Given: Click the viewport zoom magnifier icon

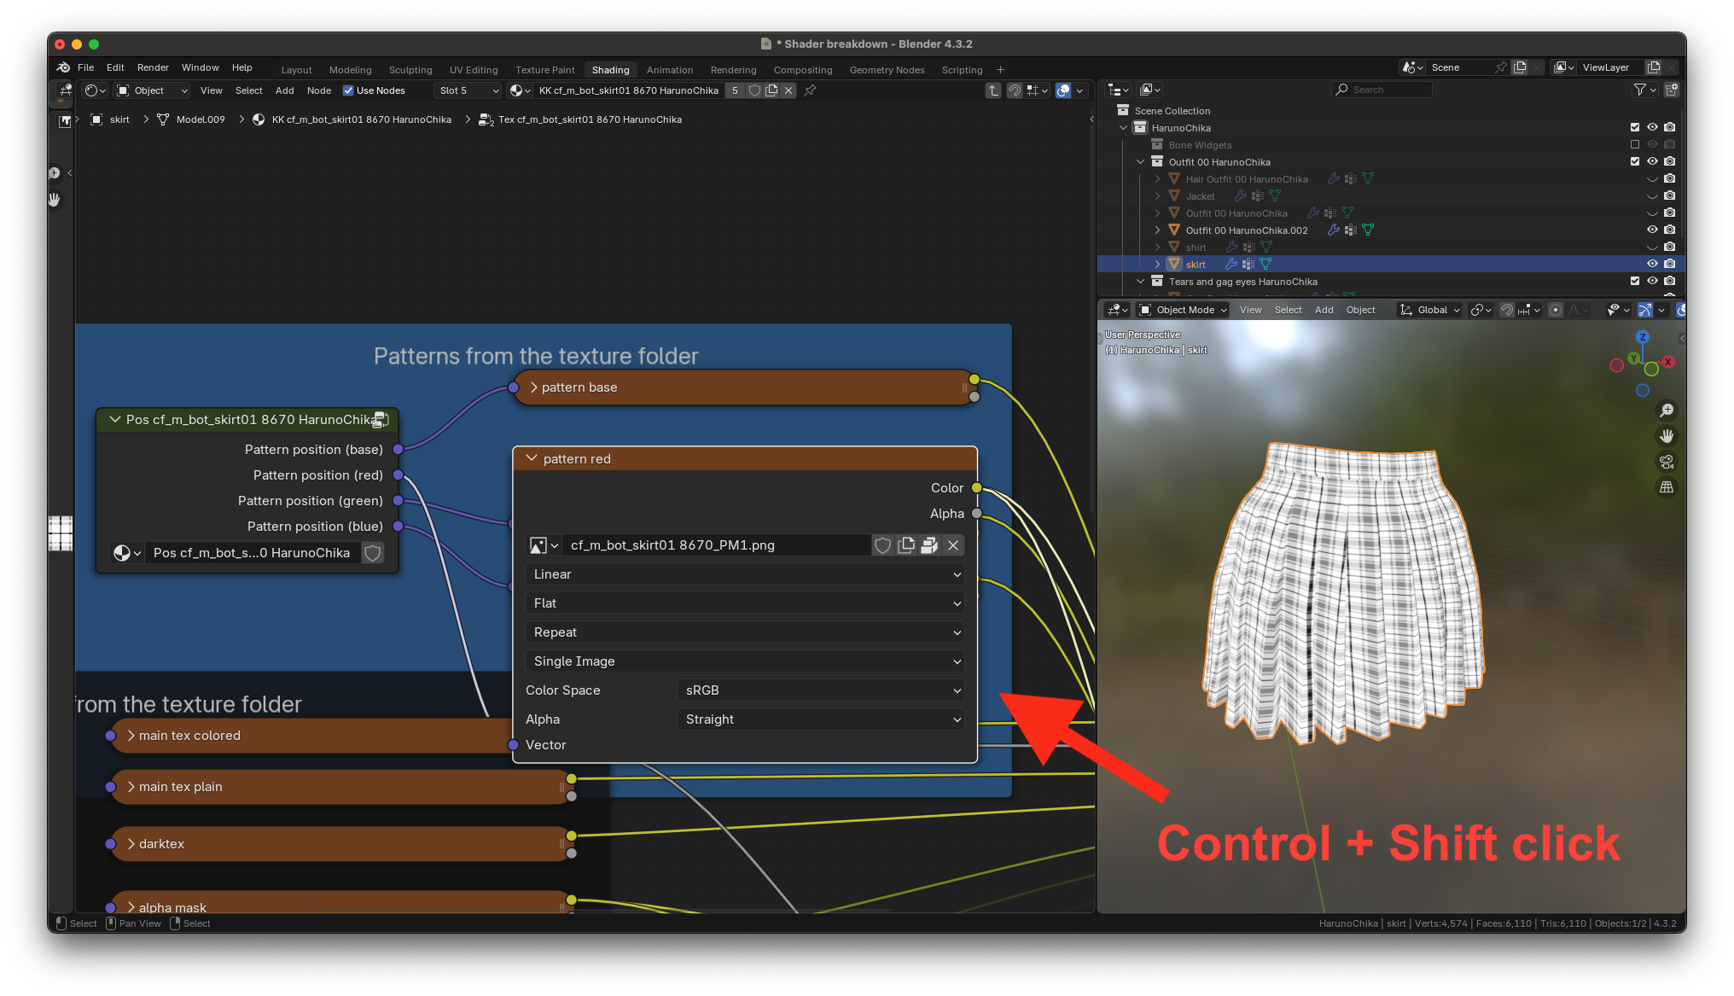Looking at the screenshot, I should pos(1666,411).
